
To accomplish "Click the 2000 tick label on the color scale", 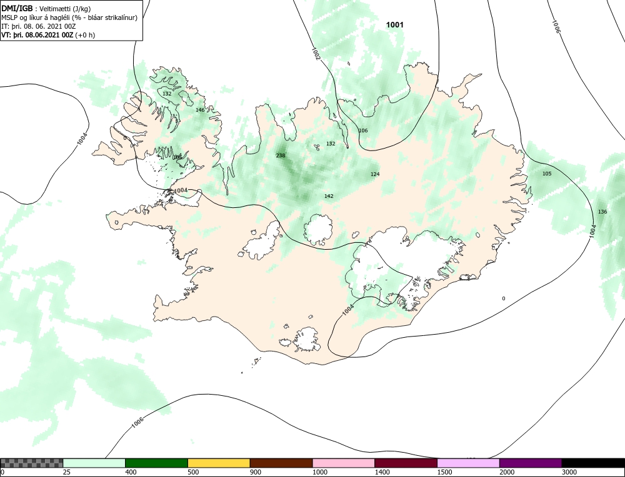I will pyautogui.click(x=507, y=472).
